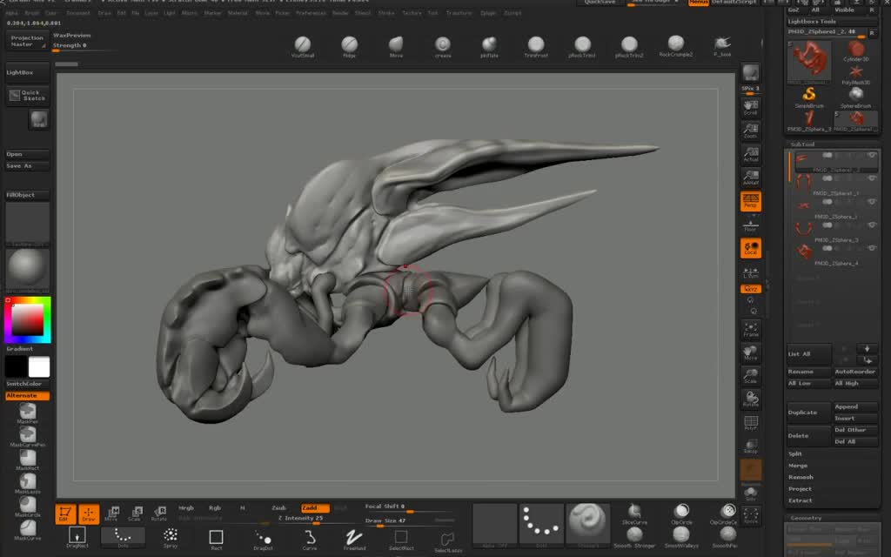Choose the DragDot stroke type
Screen dimensions: 891x557
click(263, 539)
